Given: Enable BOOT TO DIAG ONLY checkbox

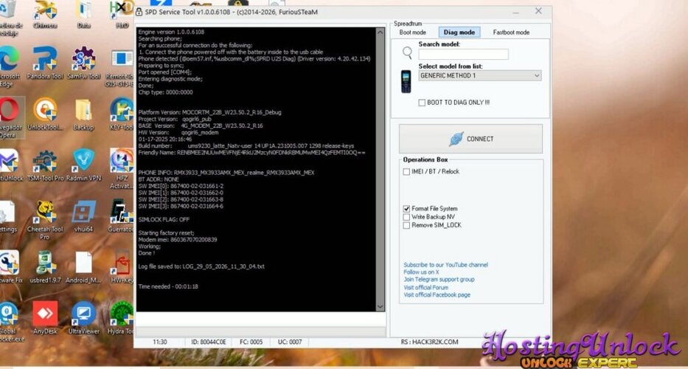Looking at the screenshot, I should click(x=422, y=103).
